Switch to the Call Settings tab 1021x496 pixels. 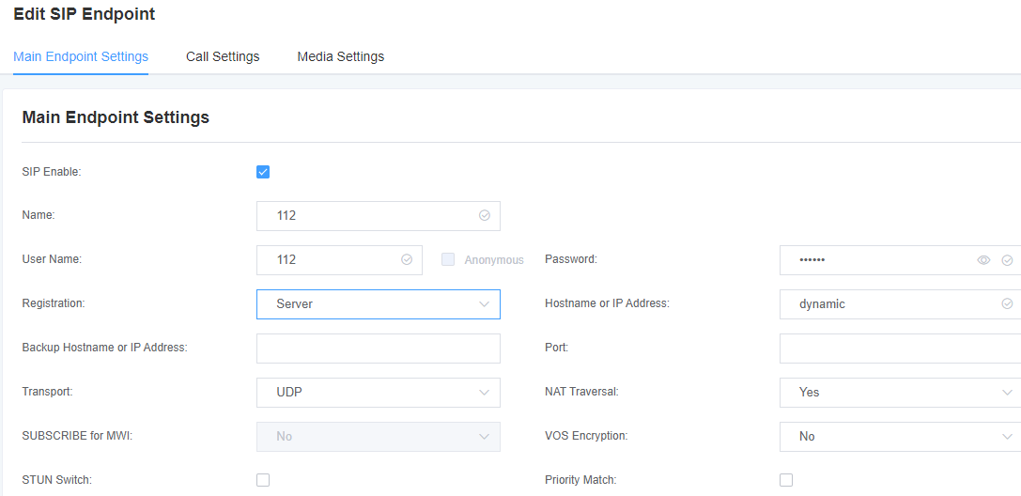[x=223, y=56]
